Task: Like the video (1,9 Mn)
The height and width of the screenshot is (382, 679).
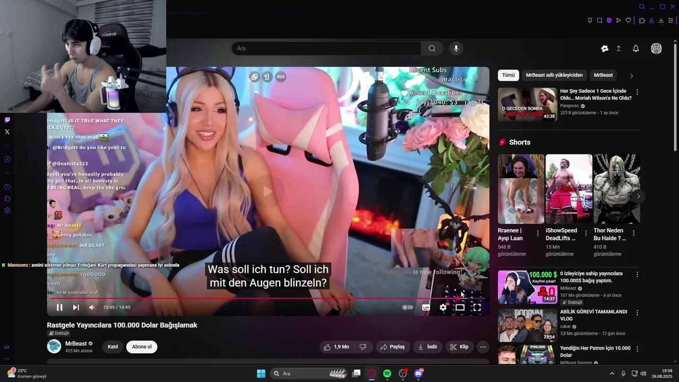Action: [x=336, y=347]
